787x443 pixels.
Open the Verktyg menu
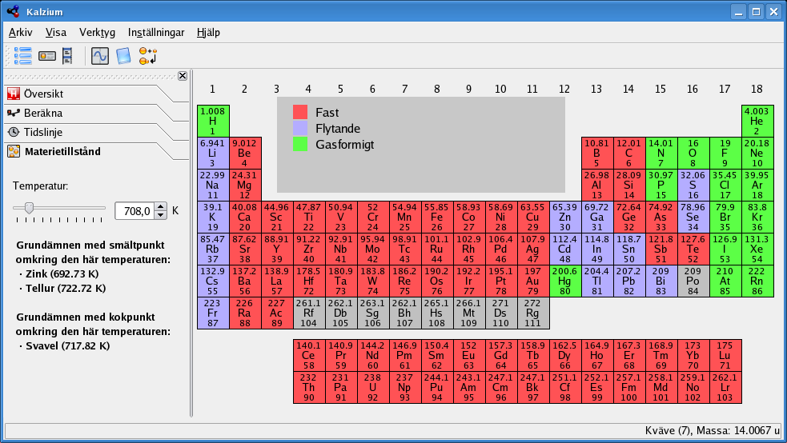pyautogui.click(x=97, y=32)
